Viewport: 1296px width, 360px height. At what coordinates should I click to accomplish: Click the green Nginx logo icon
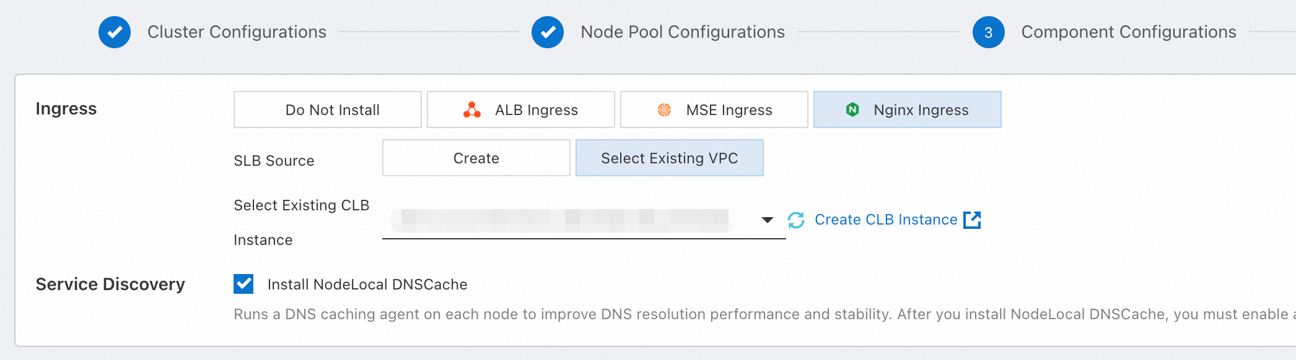click(852, 110)
